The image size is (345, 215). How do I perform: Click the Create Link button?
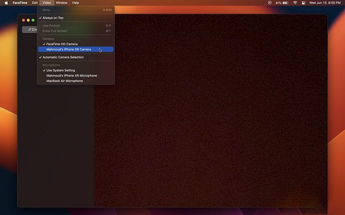click(x=30, y=30)
